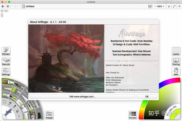
Task: Click the download arrow toolbar icon
Action: point(169,6)
